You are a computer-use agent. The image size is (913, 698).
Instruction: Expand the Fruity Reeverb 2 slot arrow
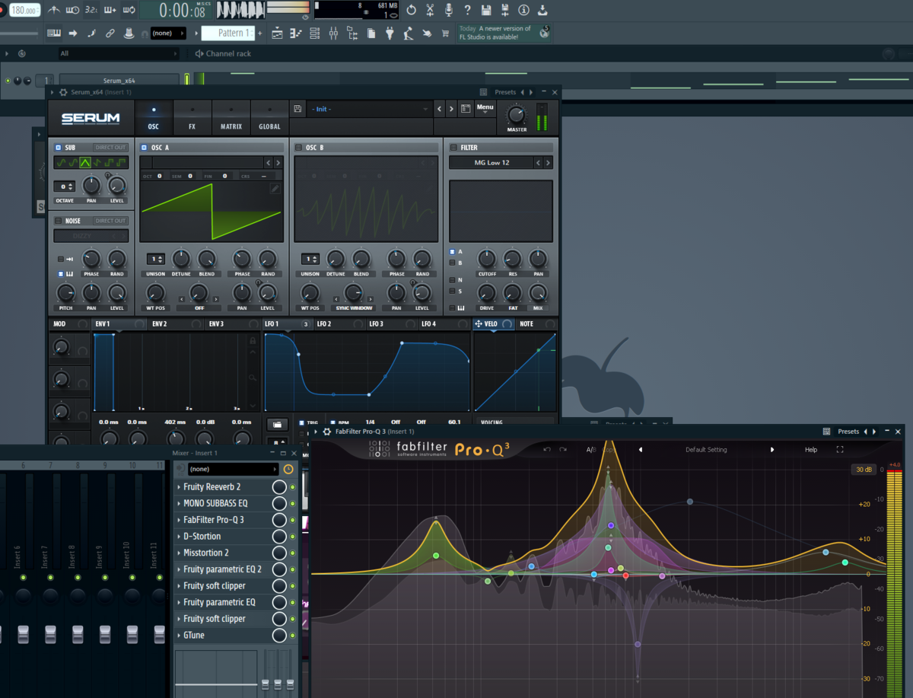pos(180,487)
